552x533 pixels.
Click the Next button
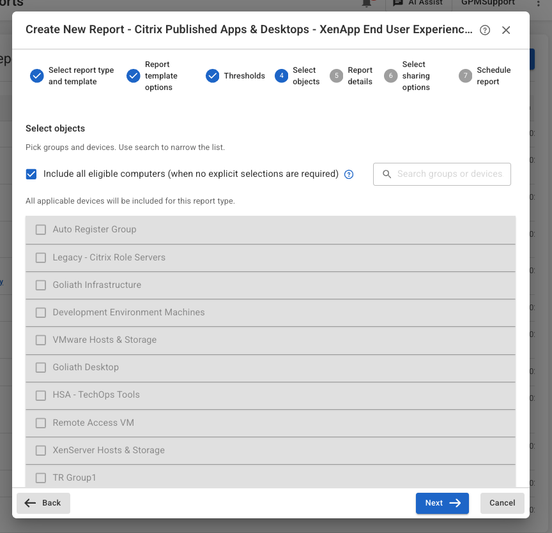[x=442, y=503]
